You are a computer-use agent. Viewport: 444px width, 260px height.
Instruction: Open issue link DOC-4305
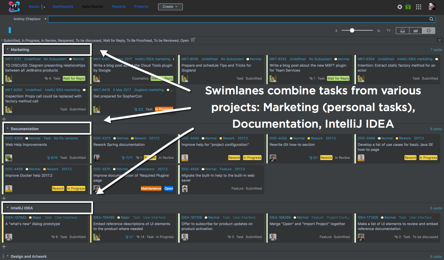click(x=14, y=138)
